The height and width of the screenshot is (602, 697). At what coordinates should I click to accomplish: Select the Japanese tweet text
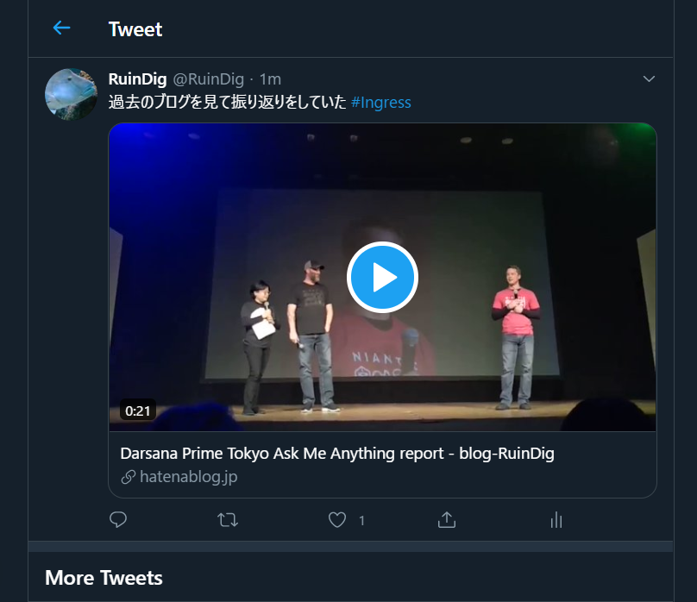(227, 102)
